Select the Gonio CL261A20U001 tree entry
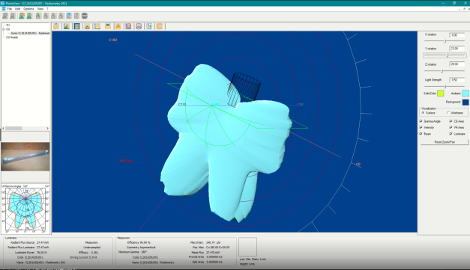The height and width of the screenshot is (270, 470). [x=30, y=33]
